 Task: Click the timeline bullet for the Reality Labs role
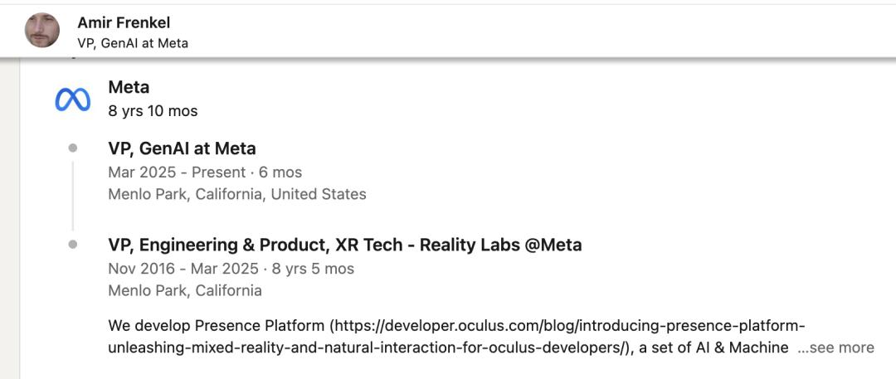pyautogui.click(x=73, y=245)
